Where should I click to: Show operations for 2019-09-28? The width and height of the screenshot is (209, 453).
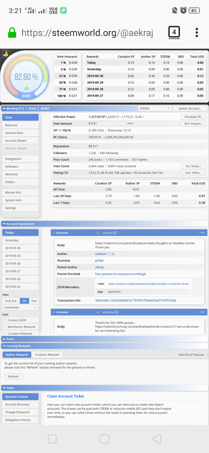coord(20,264)
